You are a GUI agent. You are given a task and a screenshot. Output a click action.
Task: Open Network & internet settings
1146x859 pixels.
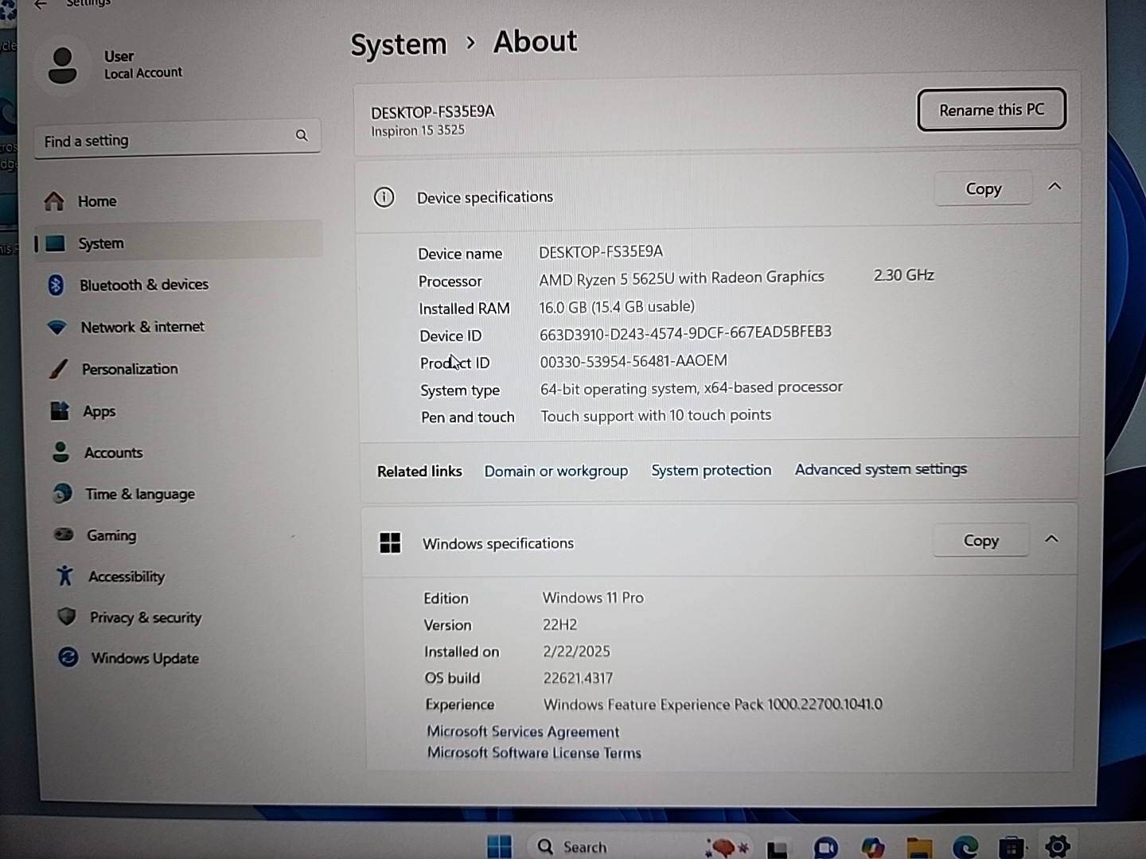tap(178, 327)
